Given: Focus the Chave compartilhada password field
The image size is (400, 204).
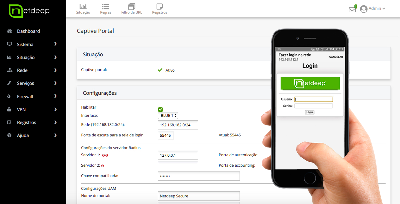Looking at the screenshot, I should click(x=198, y=176).
